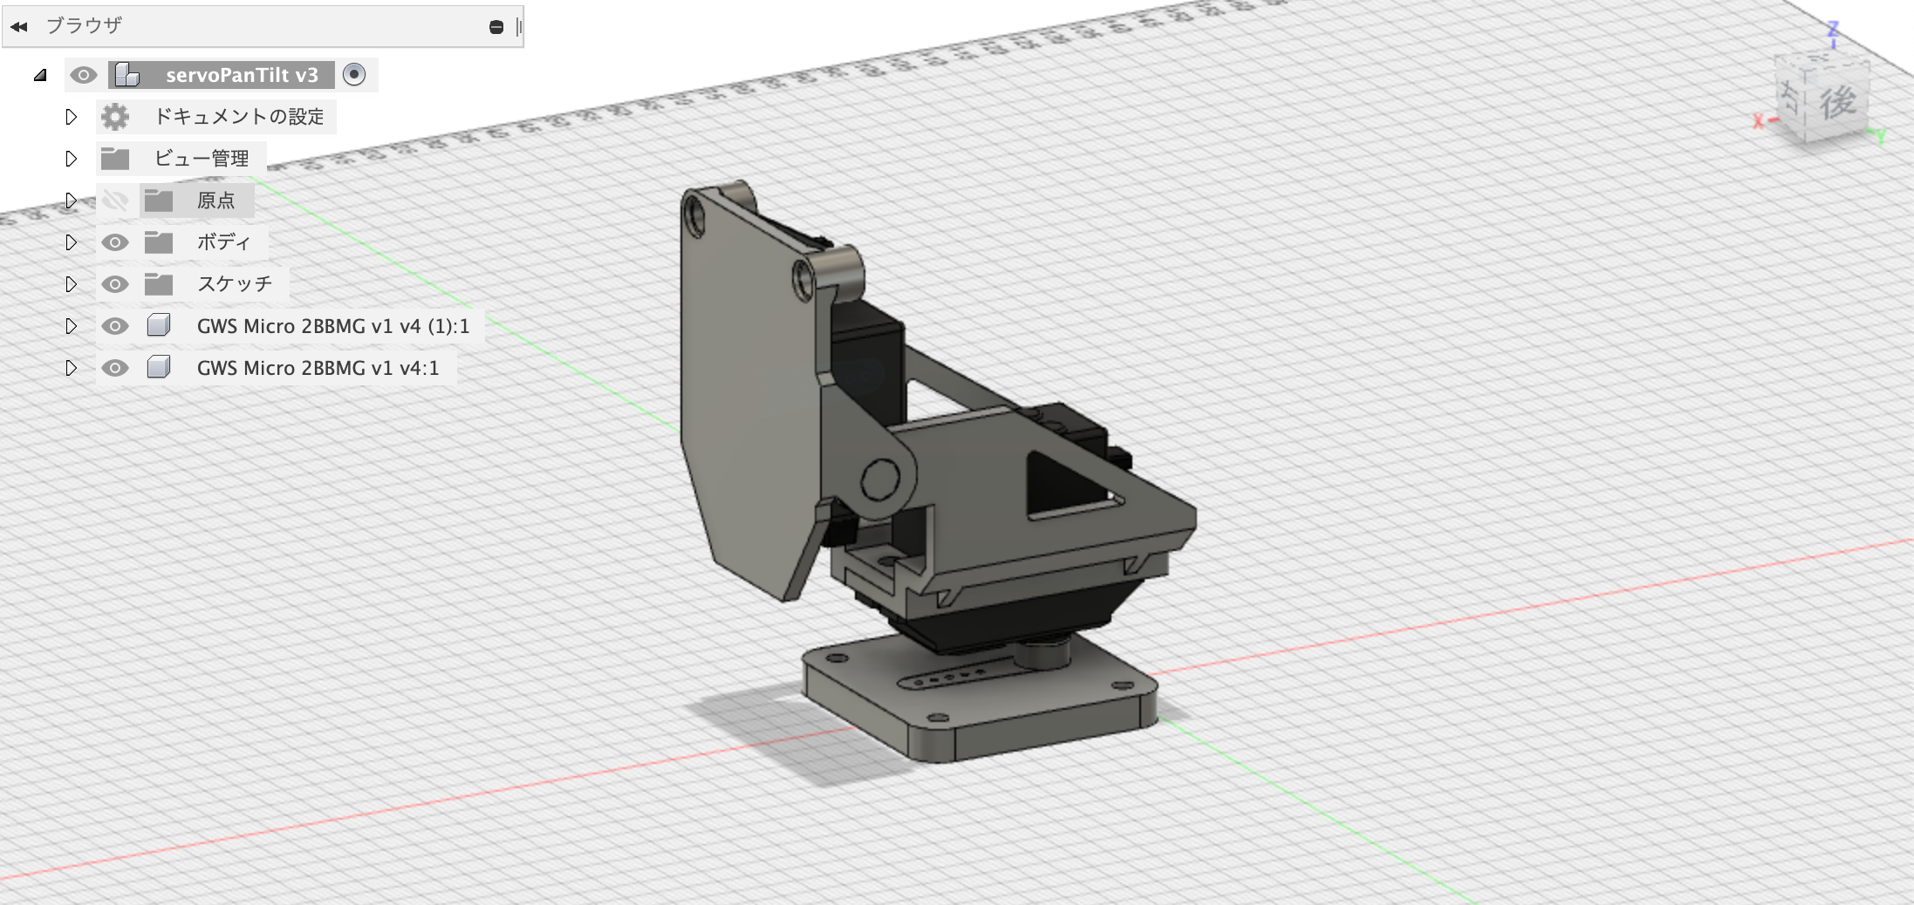The width and height of the screenshot is (1914, 905).
Task: Expand the ドキュメントの設定 node
Action: 72,117
